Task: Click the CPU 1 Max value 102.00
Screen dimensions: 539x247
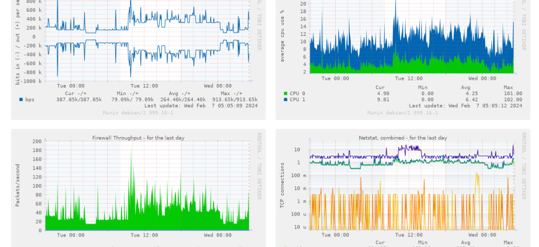Action: pos(512,99)
